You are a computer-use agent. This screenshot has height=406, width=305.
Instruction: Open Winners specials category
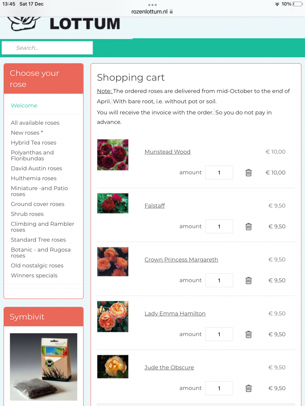point(34,275)
